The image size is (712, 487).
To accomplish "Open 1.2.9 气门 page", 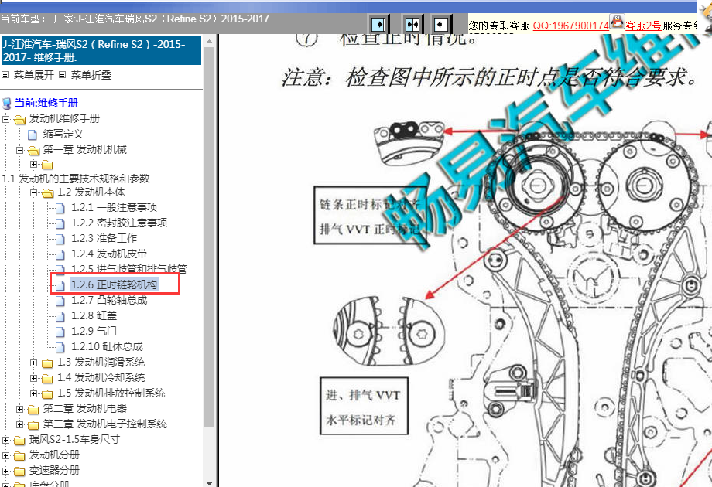I will (94, 331).
